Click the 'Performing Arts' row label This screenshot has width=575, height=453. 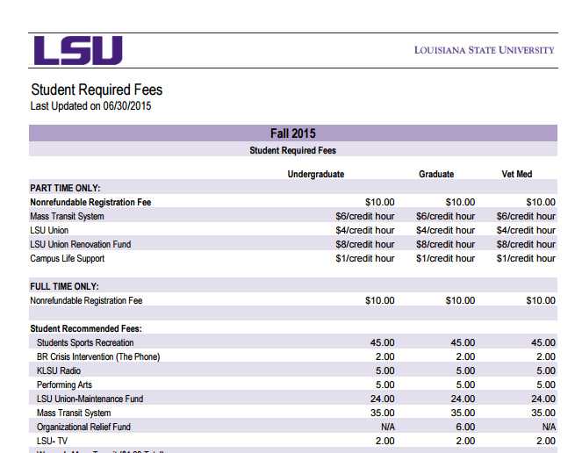point(64,385)
